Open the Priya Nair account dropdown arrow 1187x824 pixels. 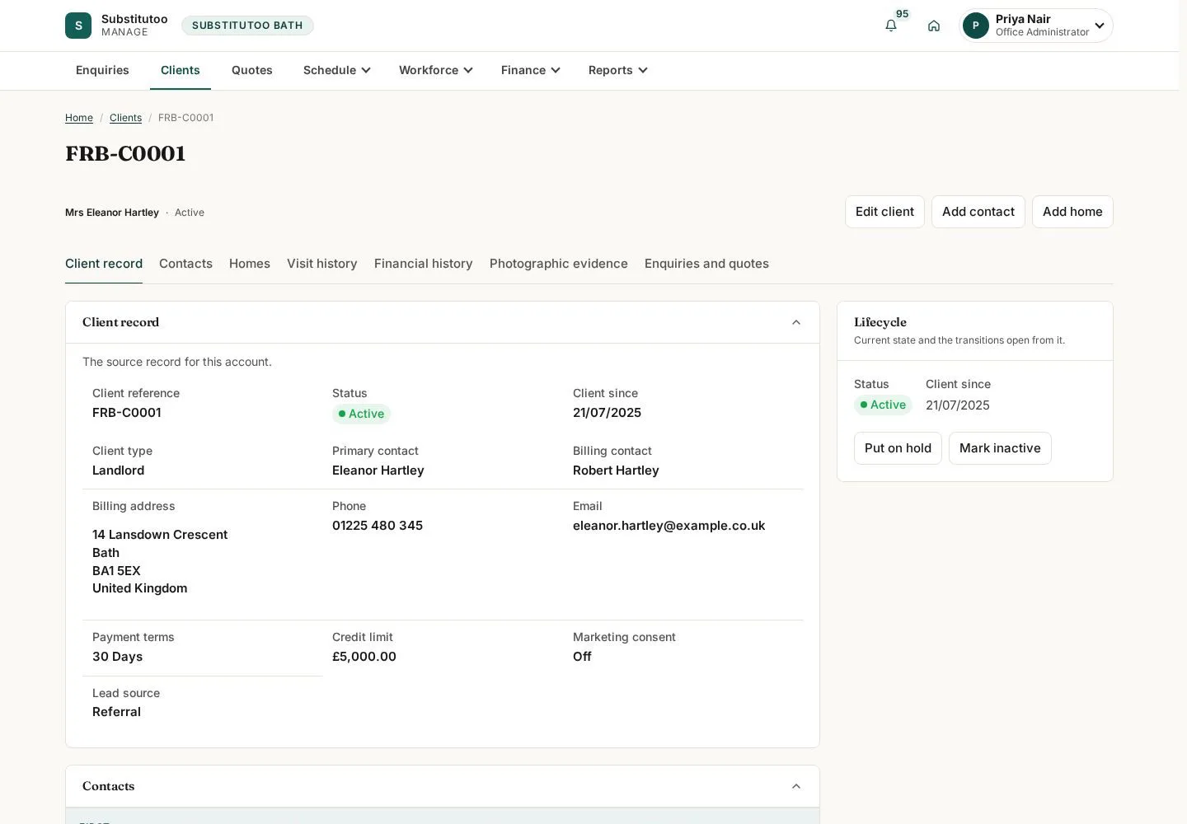1100,26
